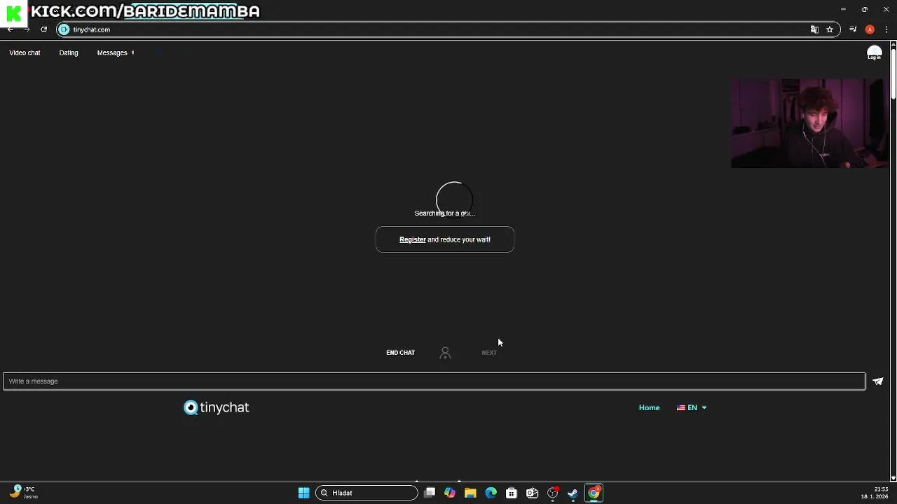Click the taskbar Hľadať search box
Image resolution: width=897 pixels, height=504 pixels.
tap(367, 493)
